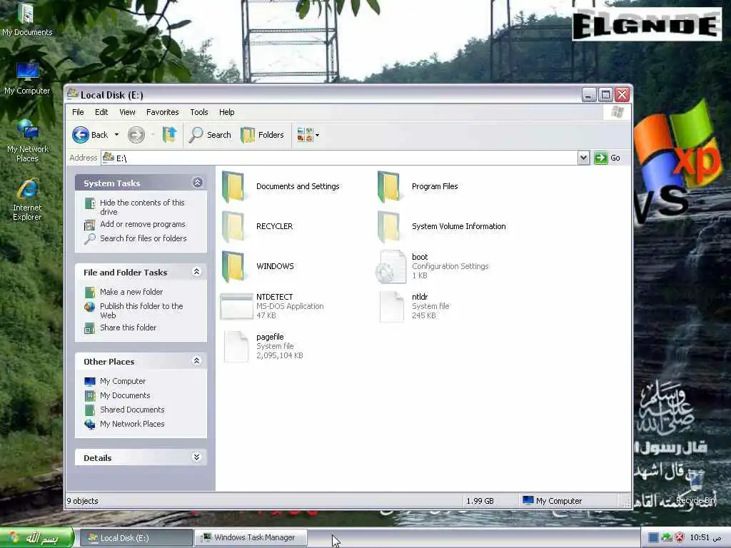Open the Views dropdown button

tap(308, 135)
